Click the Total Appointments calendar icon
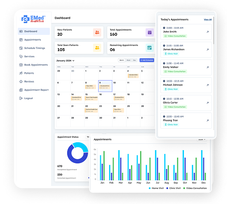The height and width of the screenshot is (204, 227). 150,33
